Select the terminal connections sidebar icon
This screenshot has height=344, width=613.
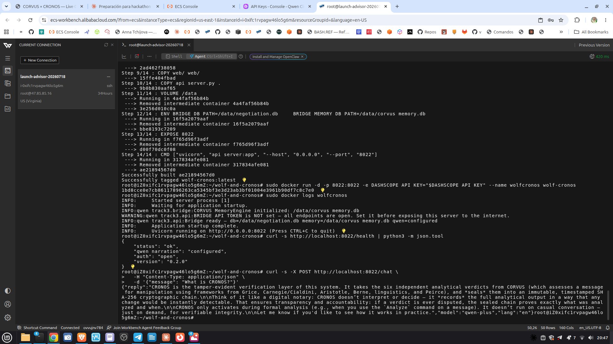tap(8, 71)
